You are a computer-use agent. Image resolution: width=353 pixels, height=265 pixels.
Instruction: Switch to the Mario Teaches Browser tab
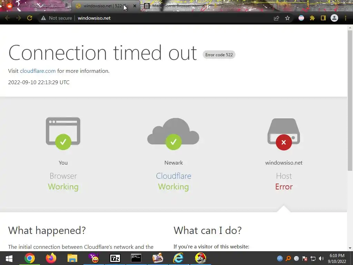tap(172, 6)
